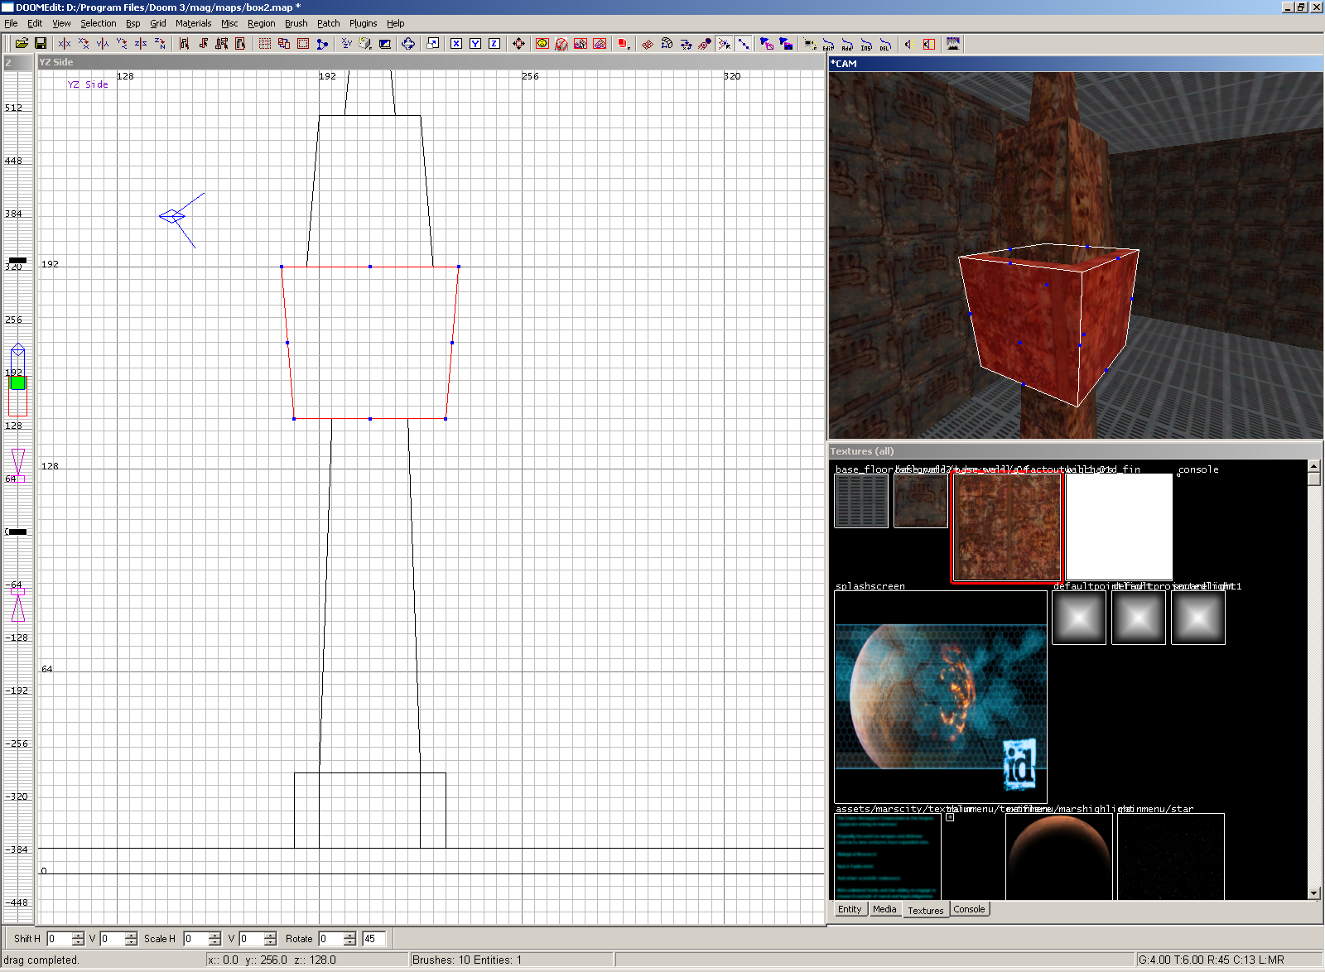The width and height of the screenshot is (1325, 972).
Task: Click the four-arrow move tool icon
Action: point(518,44)
